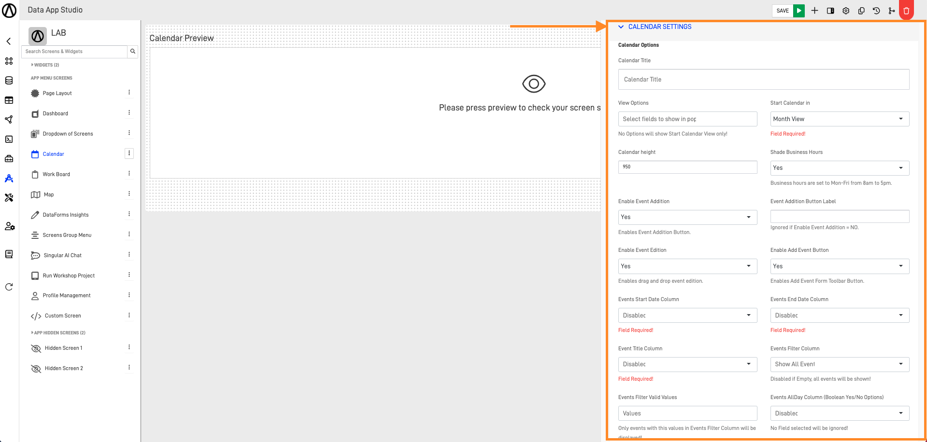Open Dropdown of Screens item
The image size is (927, 442).
click(x=68, y=134)
